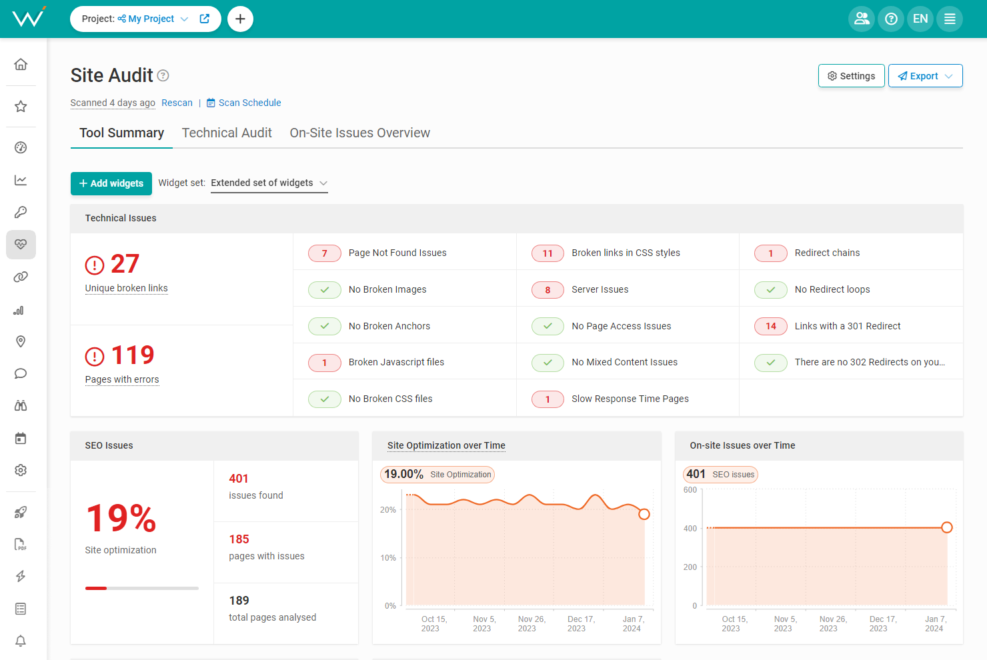Open the Keyword research tool icon
Image resolution: width=987 pixels, height=660 pixels.
(x=21, y=212)
